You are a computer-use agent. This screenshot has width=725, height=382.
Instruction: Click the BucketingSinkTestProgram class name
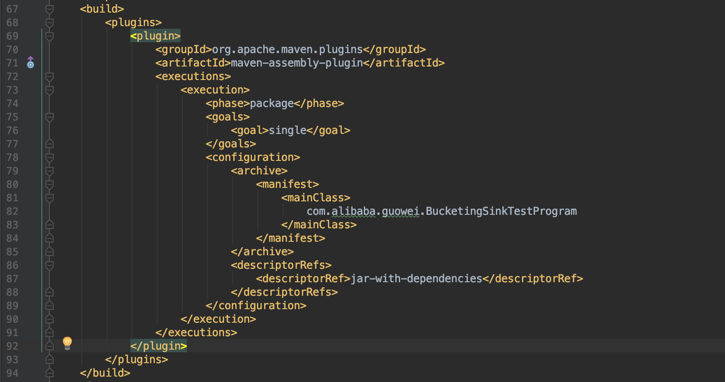pos(501,211)
